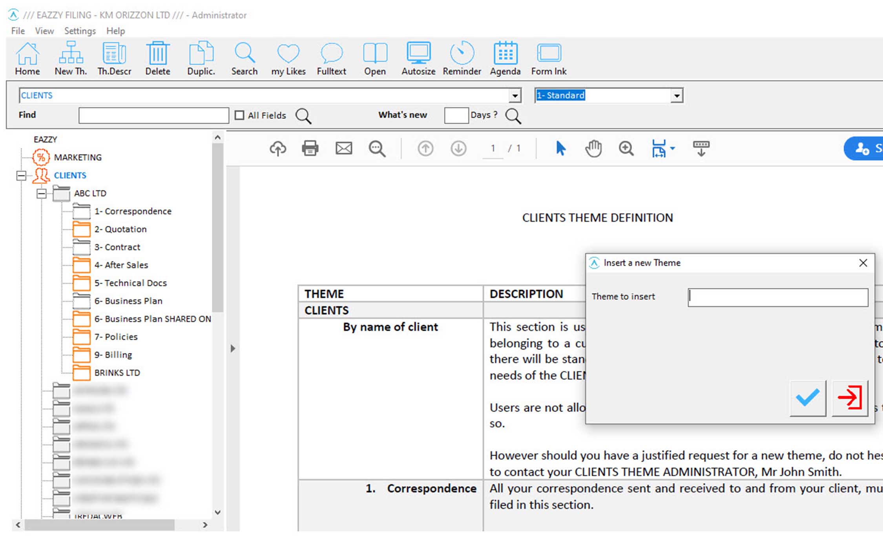Zoom in on the document
The width and height of the screenshot is (883, 538).
(626, 149)
